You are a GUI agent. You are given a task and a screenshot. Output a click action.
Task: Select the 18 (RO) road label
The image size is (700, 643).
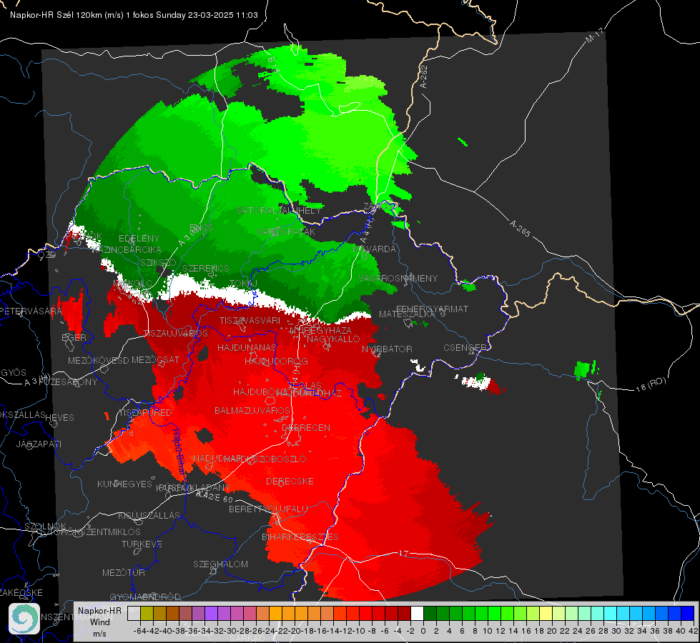(x=651, y=384)
